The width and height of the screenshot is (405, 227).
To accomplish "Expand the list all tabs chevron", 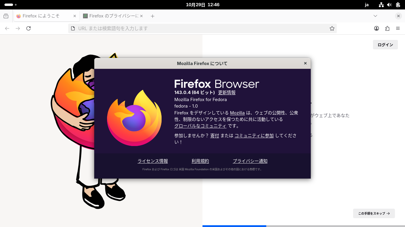I will (x=375, y=16).
